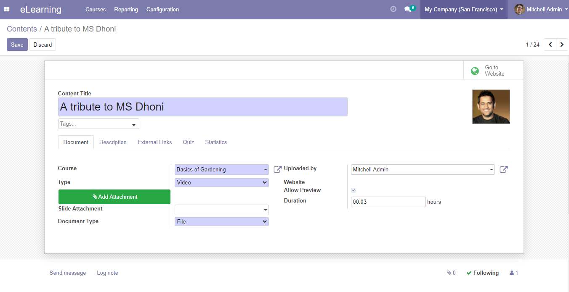569x292 pixels.
Task: Click the 1 / 24 pager text
Action: coord(532,45)
